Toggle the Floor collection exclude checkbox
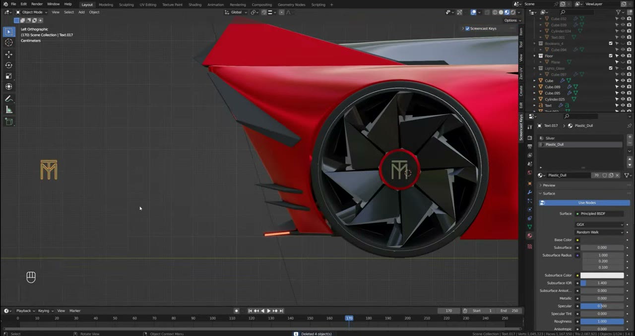The width and height of the screenshot is (635, 336). coord(611,56)
